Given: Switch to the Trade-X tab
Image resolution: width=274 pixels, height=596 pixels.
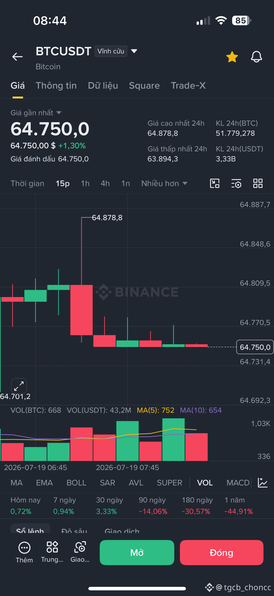Looking at the screenshot, I should [x=188, y=86].
